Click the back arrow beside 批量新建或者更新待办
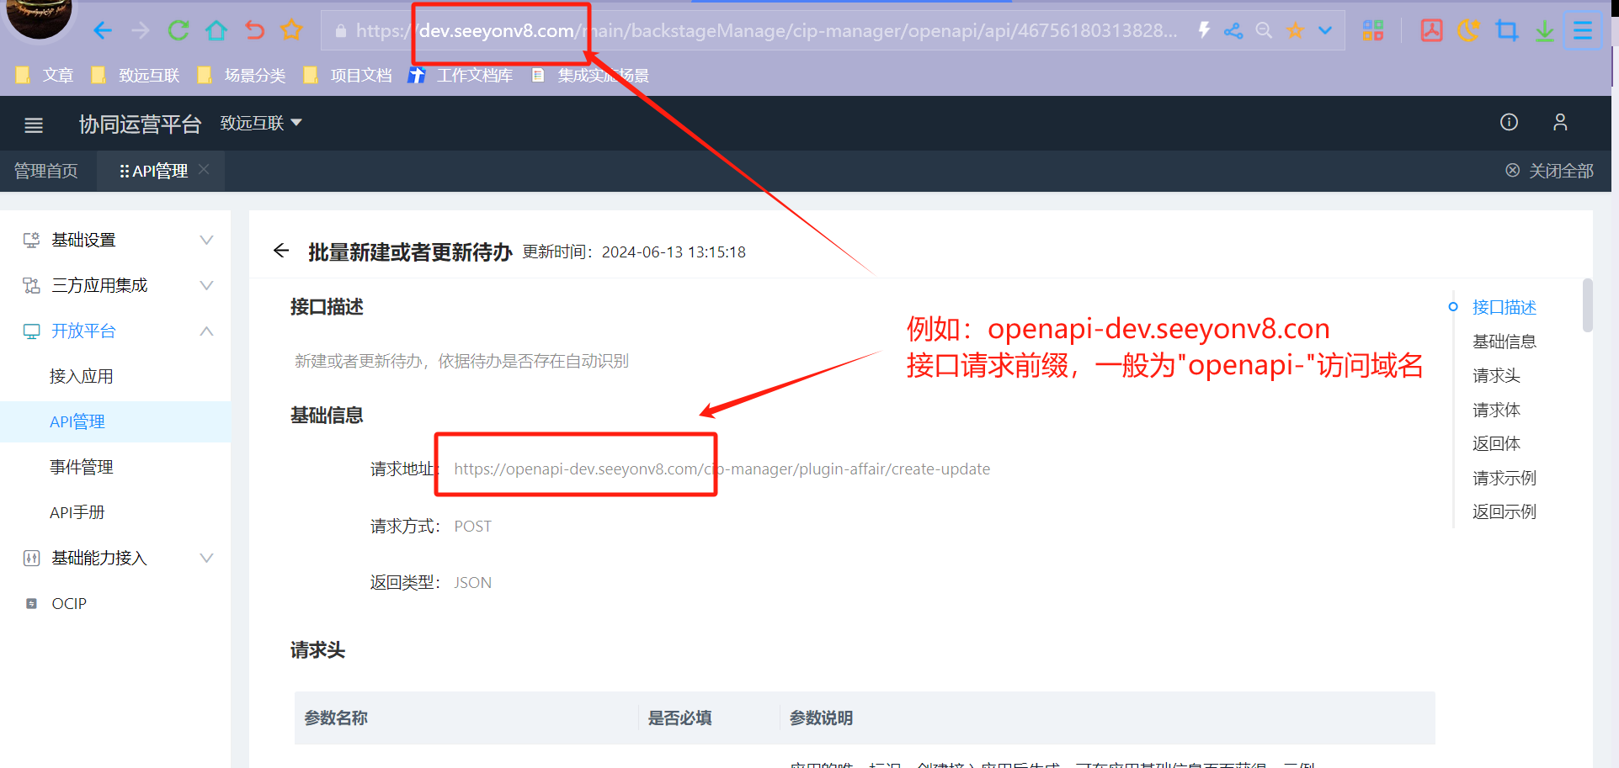 (x=281, y=251)
